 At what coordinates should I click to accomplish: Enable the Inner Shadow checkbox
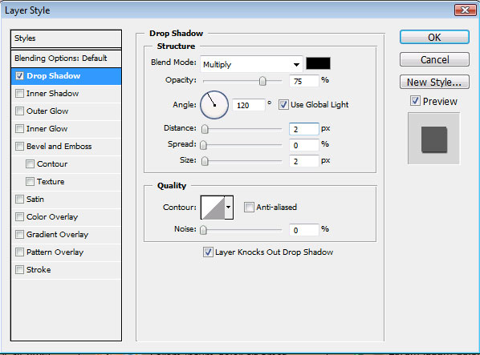click(x=19, y=94)
